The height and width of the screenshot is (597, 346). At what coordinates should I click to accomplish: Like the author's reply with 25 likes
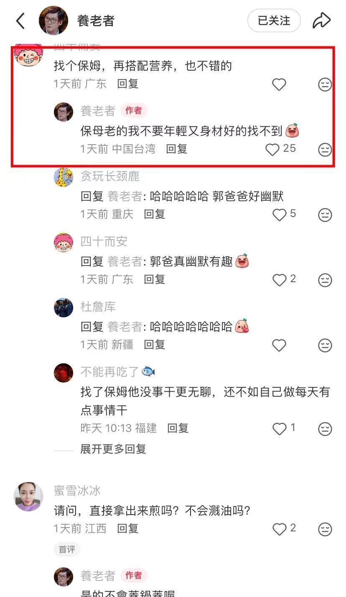pyautogui.click(x=272, y=149)
